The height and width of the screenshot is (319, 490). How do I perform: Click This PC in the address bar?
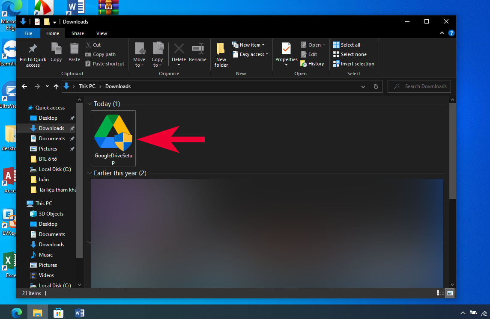point(87,86)
